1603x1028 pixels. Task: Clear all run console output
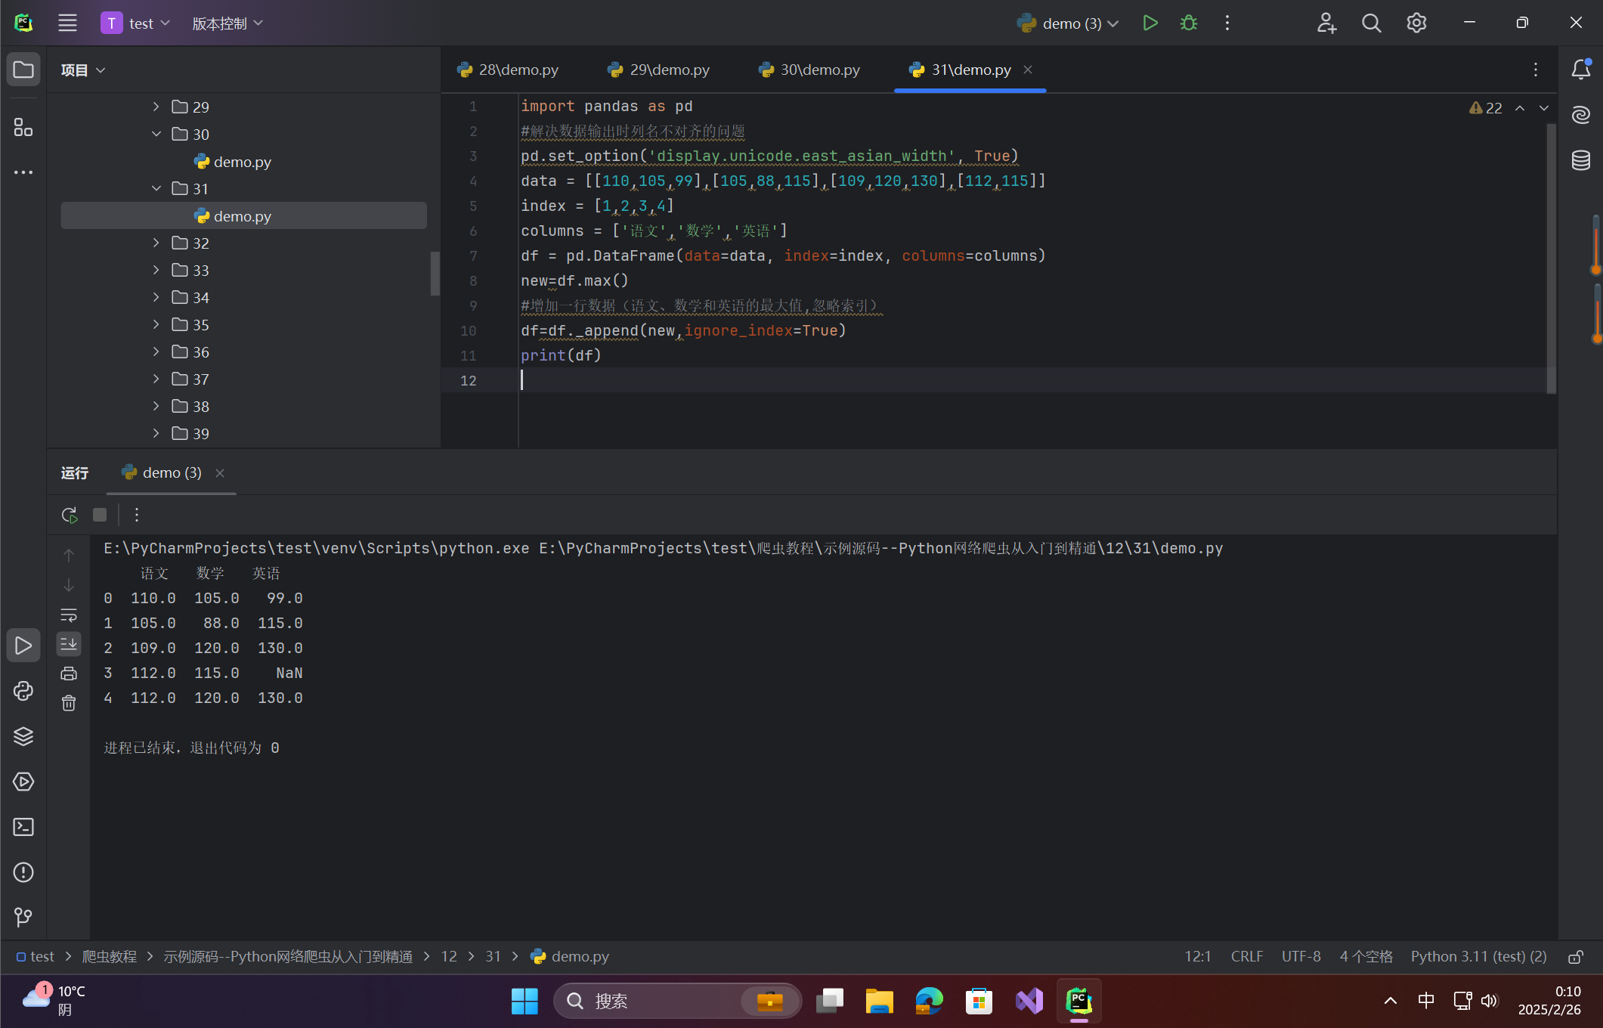(x=69, y=704)
